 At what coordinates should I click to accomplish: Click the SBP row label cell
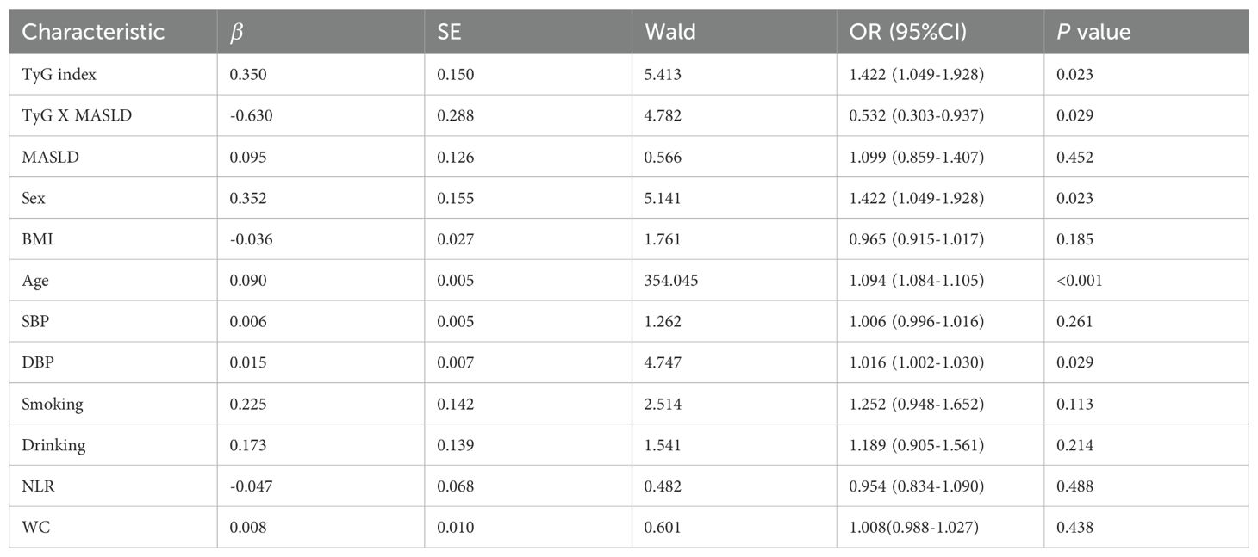tap(35, 322)
